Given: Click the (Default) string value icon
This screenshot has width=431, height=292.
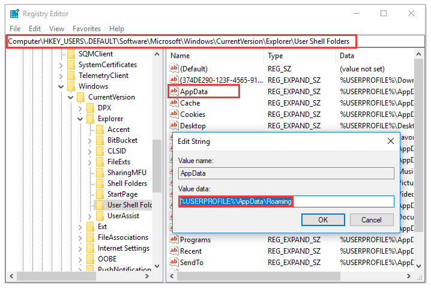Looking at the screenshot, I should tap(173, 68).
